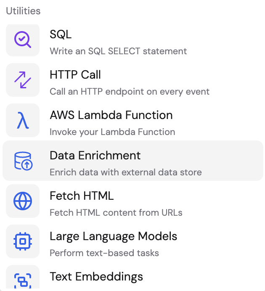The height and width of the screenshot is (291, 265).
Task: Select the Large Language Models chip icon
Action: (x=23, y=241)
